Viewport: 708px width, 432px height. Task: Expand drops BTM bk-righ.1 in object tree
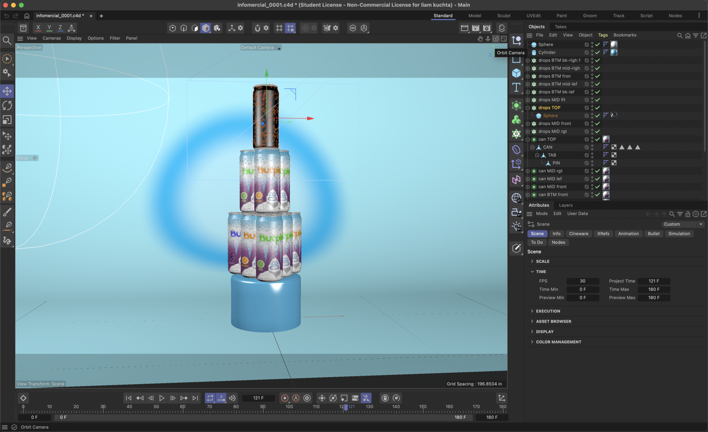coord(528,60)
